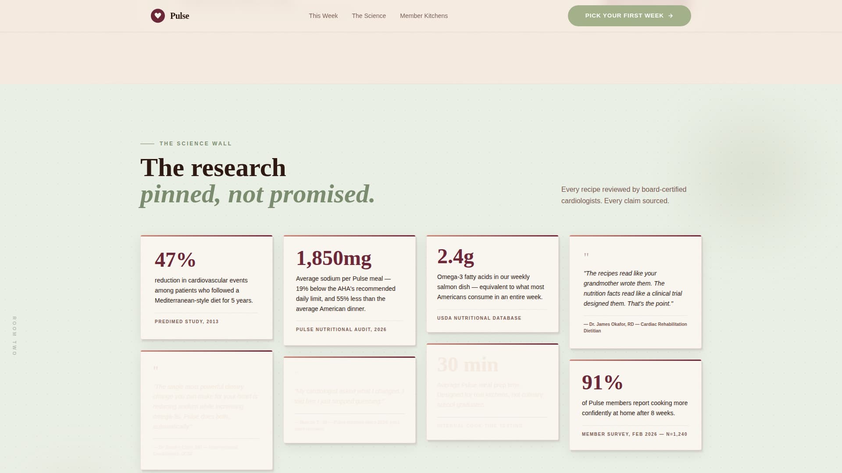Open Member Kitchens in navigation
The image size is (842, 473).
click(x=424, y=16)
